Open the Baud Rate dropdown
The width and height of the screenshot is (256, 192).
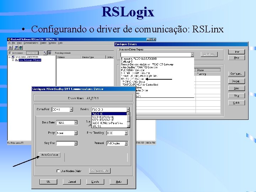tap(76, 122)
